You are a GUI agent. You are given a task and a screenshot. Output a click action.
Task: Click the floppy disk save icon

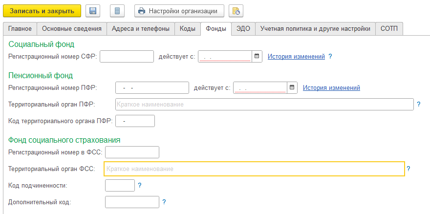click(93, 11)
